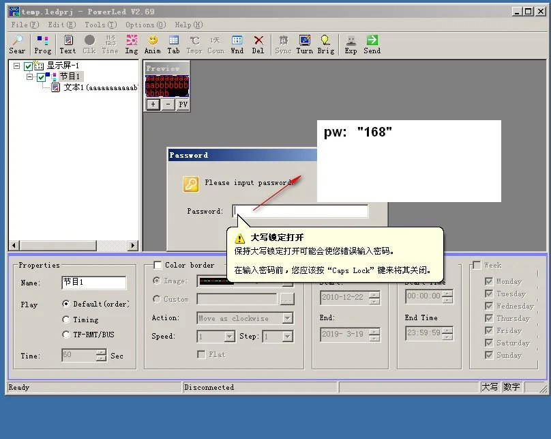Delete item using Del red X icon

click(x=258, y=44)
